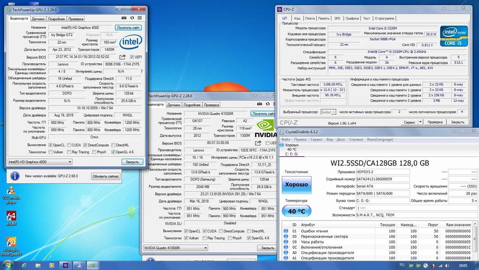Toggle OpenGL 4.6 checkbox in Intel GPU-Z
The width and height of the screenshot is (479, 270).
[114, 152]
